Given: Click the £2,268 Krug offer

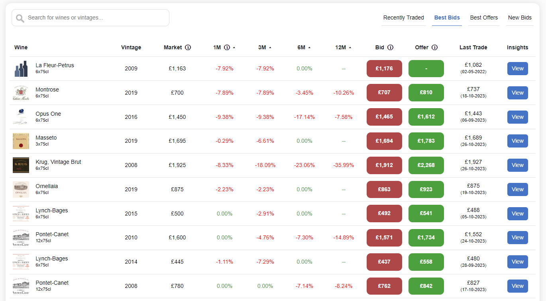Looking at the screenshot, I should [x=426, y=165].
